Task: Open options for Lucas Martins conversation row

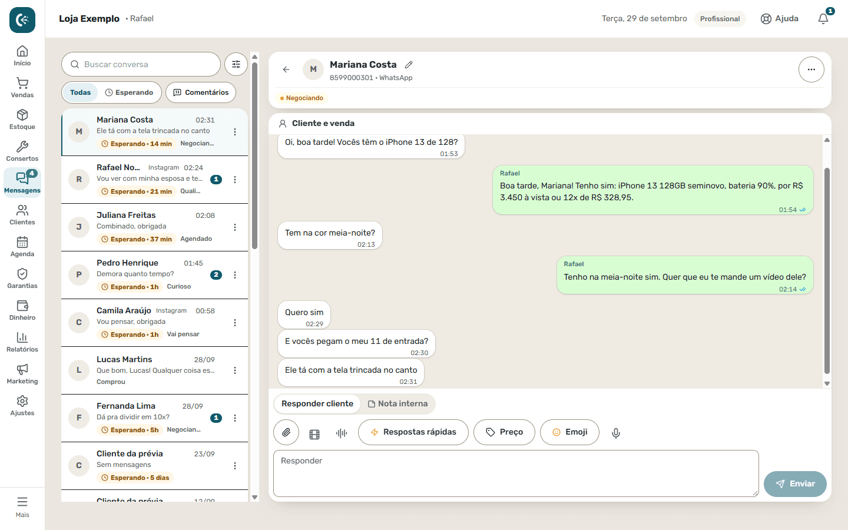Action: [x=235, y=370]
